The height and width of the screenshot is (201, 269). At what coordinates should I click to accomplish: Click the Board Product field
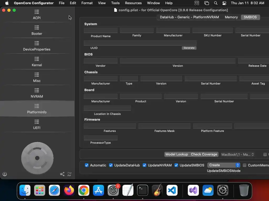141,96
